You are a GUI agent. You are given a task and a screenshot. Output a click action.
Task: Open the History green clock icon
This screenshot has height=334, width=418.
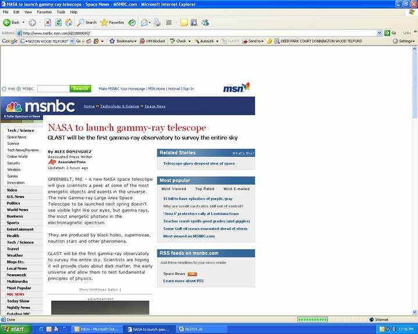pyautogui.click(x=132, y=23)
